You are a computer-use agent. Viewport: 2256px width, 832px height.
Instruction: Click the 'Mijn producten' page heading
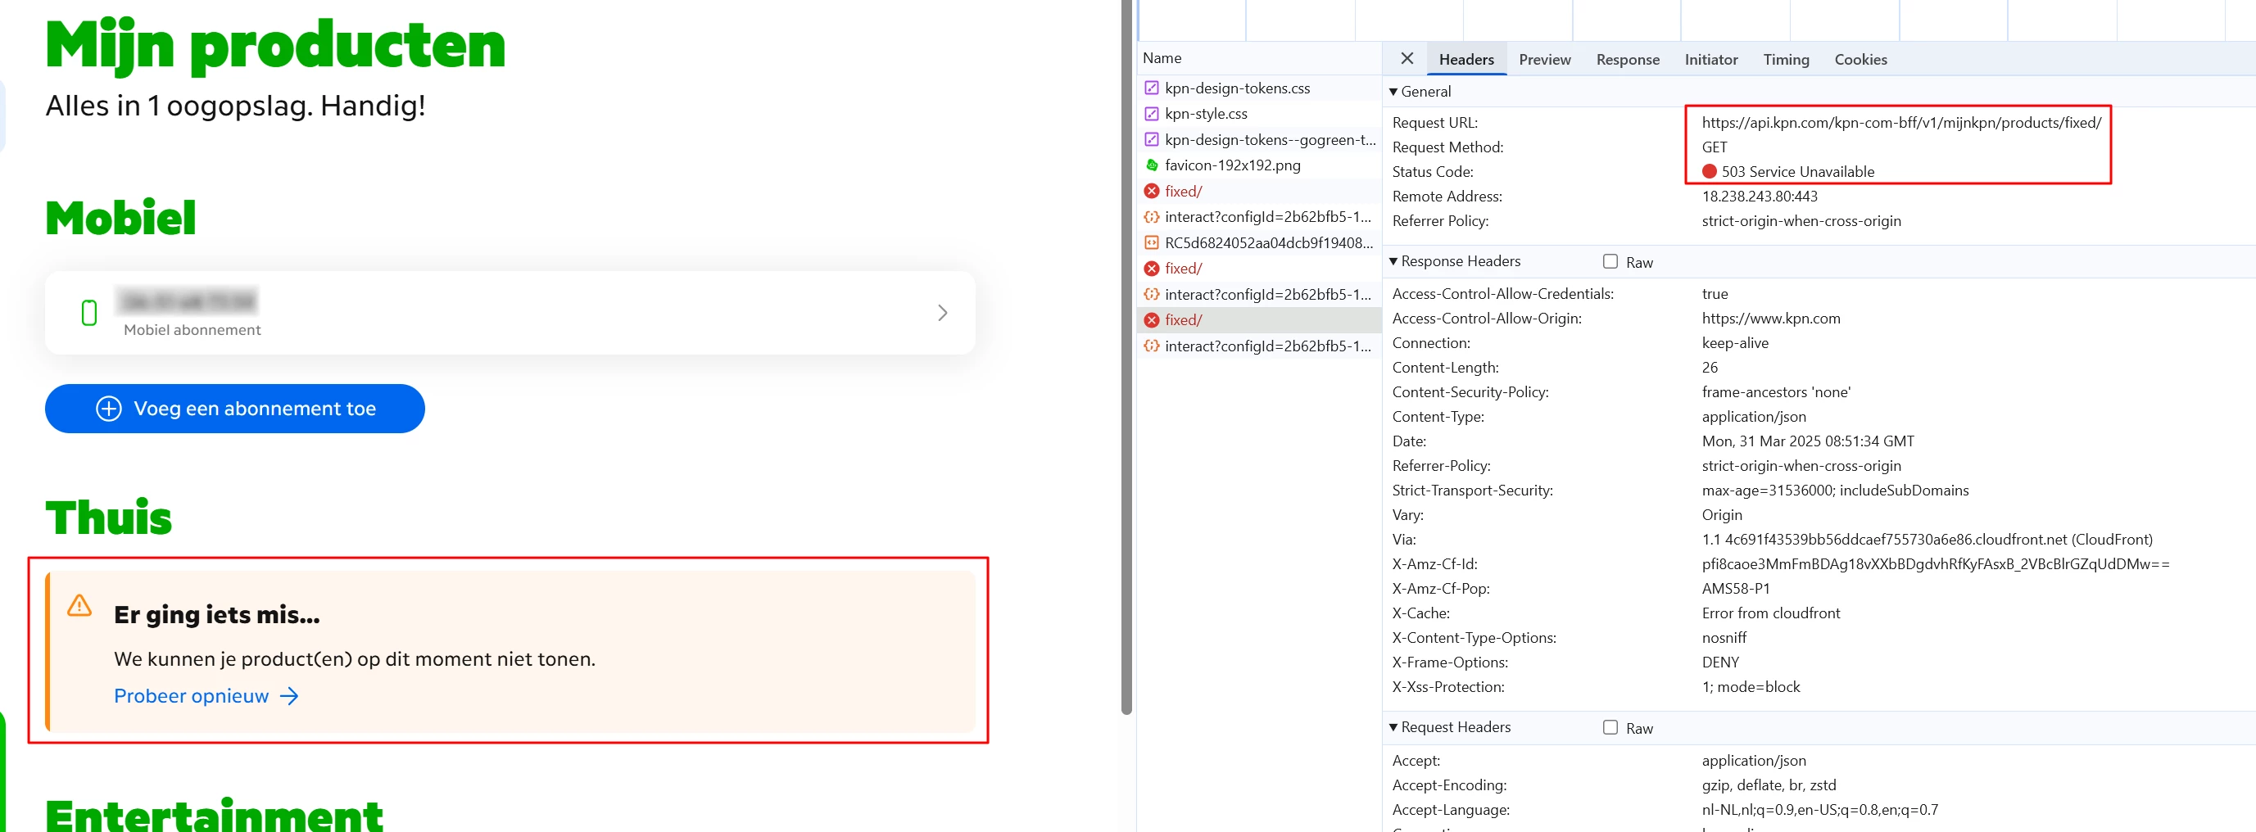tap(276, 46)
